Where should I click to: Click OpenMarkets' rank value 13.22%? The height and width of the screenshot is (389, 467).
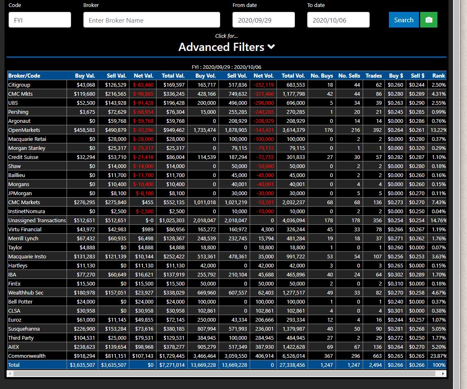click(x=438, y=130)
